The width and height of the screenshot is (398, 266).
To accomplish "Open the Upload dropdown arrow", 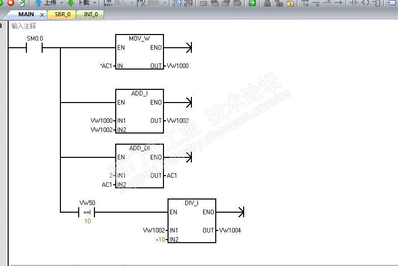I will (x=62, y=3).
